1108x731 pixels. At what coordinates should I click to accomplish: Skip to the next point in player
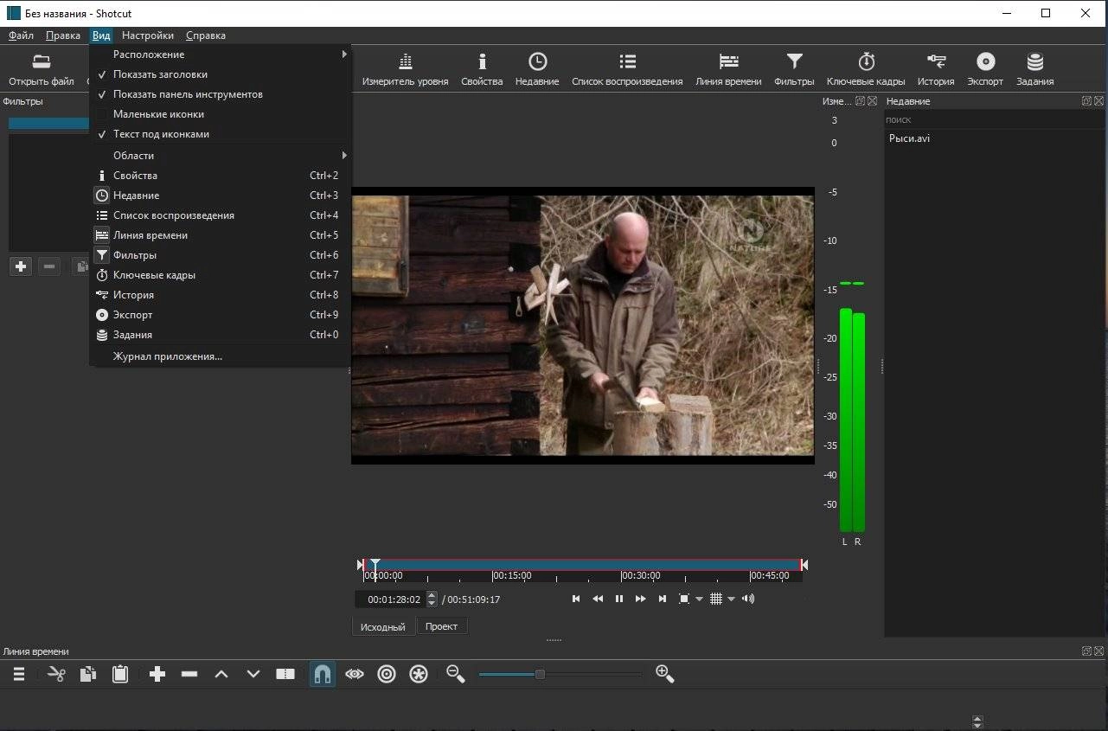pos(663,599)
